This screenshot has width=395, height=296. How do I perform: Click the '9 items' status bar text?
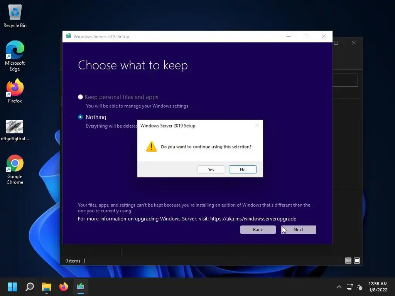(x=73, y=261)
